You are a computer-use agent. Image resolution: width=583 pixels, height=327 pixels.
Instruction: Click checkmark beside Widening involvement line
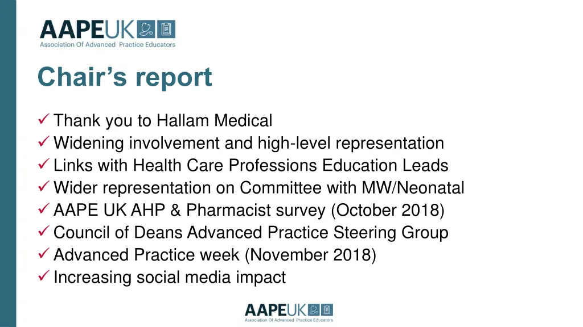(x=44, y=141)
